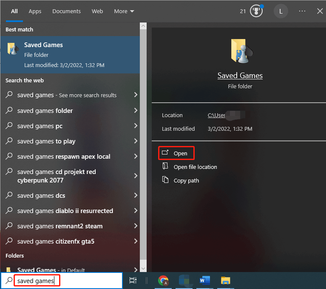This screenshot has height=289, width=326.
Task: Open Microsoft Rewards trophy icon
Action: point(255,11)
